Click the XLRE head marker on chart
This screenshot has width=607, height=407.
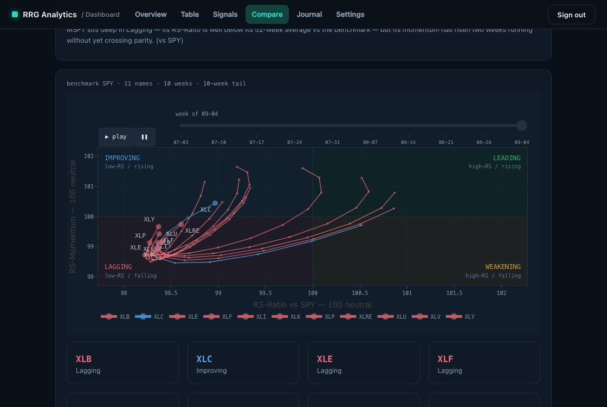click(181, 225)
